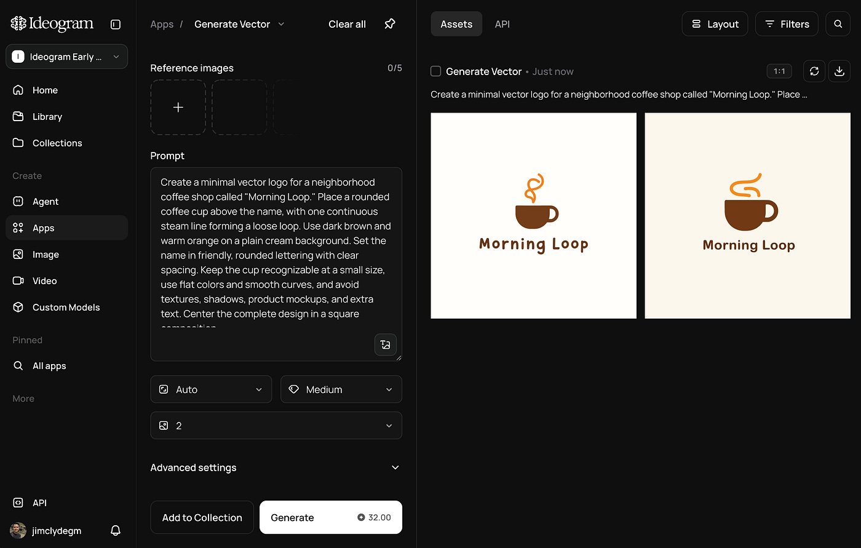Open Image in sidebar

[67, 254]
